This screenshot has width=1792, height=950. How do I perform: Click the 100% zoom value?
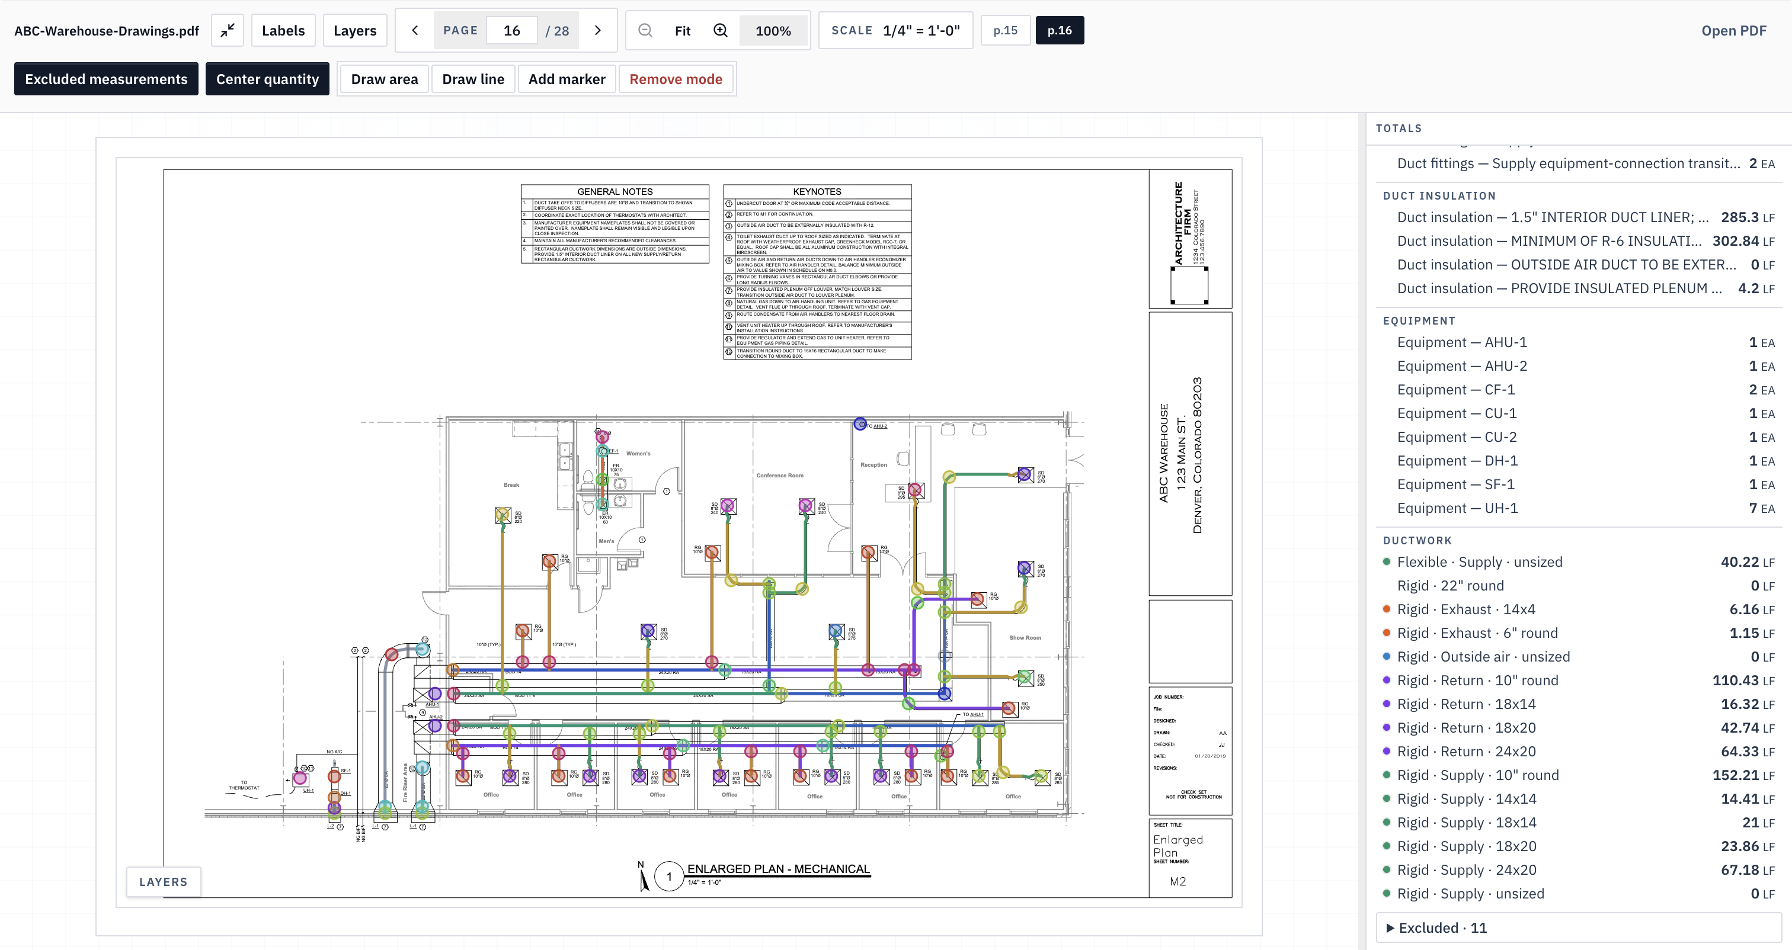click(773, 31)
